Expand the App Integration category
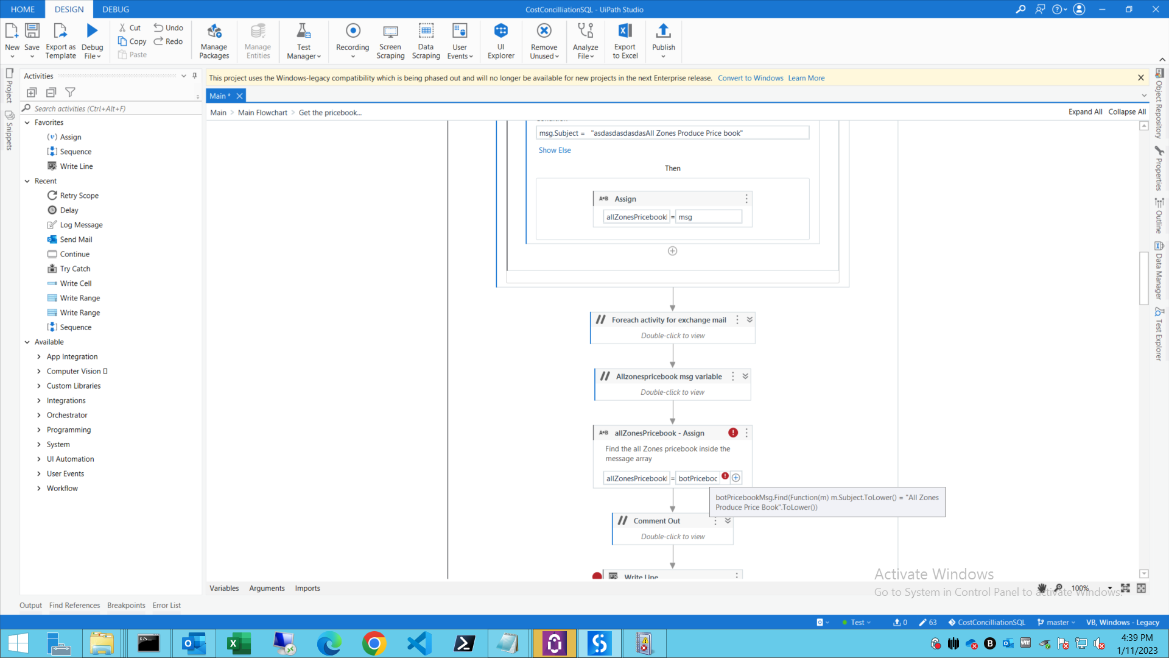Image resolution: width=1169 pixels, height=658 pixels. [39, 356]
